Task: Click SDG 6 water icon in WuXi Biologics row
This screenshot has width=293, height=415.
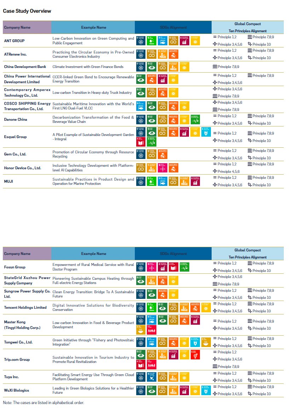Action: point(206,390)
